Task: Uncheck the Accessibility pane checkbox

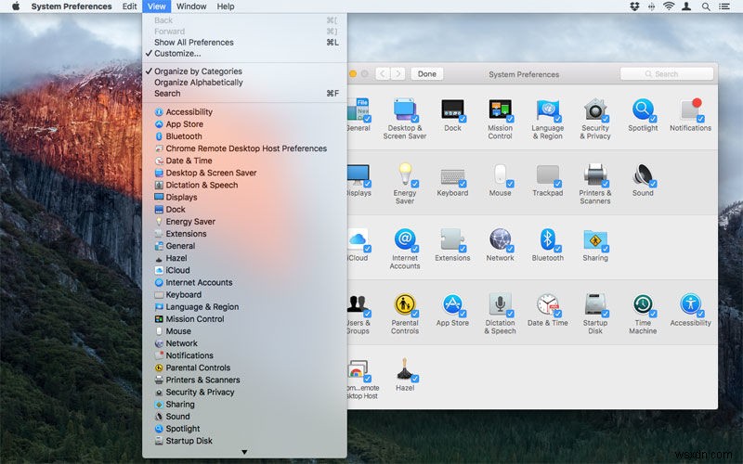Action: coord(700,315)
